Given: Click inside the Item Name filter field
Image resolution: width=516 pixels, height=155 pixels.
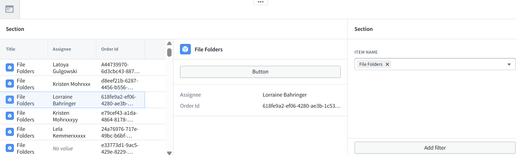Looking at the screenshot, I should pyautogui.click(x=435, y=64).
